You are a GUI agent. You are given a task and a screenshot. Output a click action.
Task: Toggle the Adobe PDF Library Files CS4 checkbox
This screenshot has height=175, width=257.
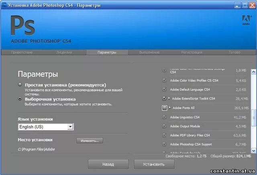(x=164, y=135)
